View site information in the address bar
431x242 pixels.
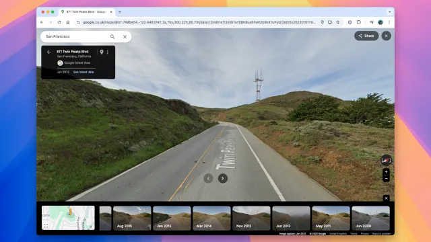(78, 22)
